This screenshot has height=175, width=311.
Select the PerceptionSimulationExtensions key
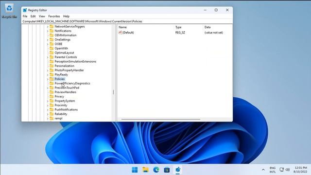click(x=75, y=62)
